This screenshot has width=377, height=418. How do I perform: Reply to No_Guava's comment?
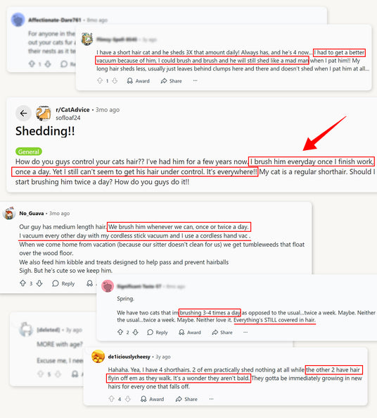pos(63,283)
